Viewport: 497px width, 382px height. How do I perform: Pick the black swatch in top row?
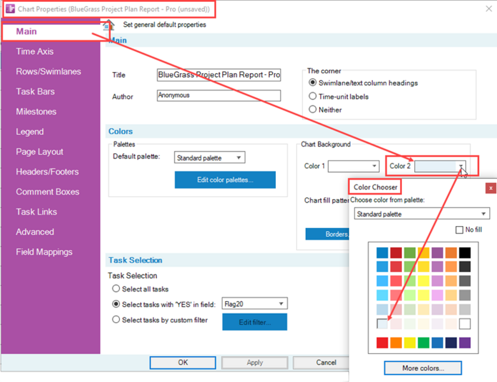point(465,253)
